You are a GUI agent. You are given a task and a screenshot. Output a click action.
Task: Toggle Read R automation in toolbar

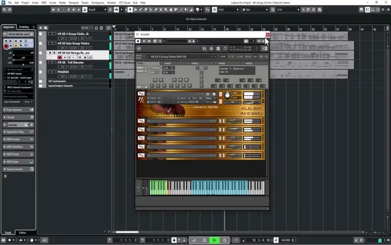coord(69,9)
